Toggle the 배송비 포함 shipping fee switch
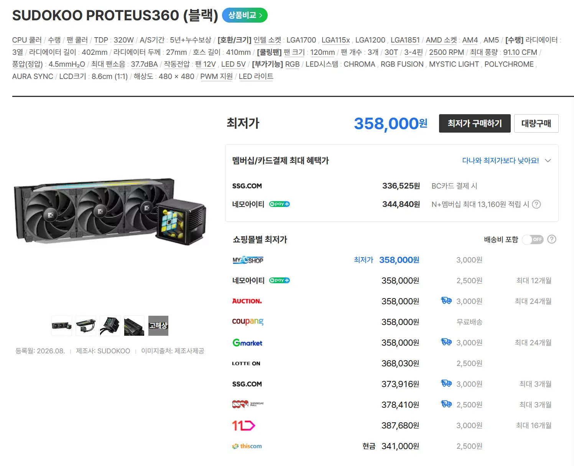This screenshot has width=574, height=466. tap(533, 240)
